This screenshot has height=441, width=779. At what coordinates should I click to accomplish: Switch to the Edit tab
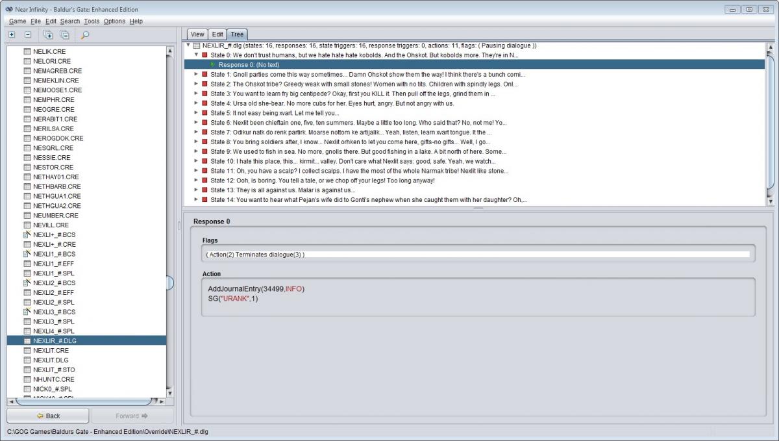(x=217, y=34)
